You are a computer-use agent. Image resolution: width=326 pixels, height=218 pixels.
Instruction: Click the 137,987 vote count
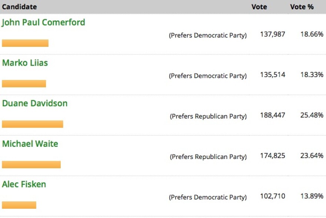[x=273, y=34]
